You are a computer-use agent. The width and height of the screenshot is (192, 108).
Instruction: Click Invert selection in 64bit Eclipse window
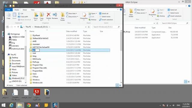tap(175, 16)
